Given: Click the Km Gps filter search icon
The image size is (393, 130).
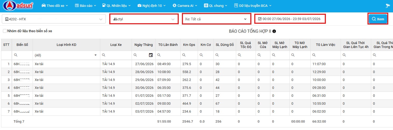Looking at the screenshot, I should click(184, 55).
